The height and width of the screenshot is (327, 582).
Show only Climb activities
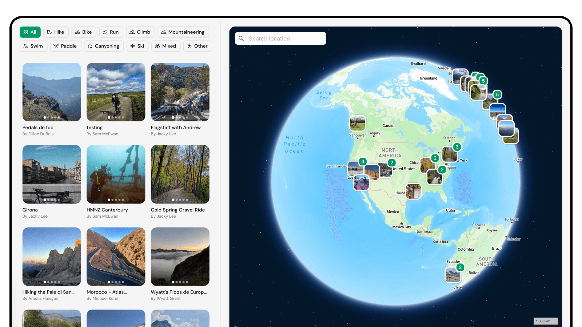point(140,32)
